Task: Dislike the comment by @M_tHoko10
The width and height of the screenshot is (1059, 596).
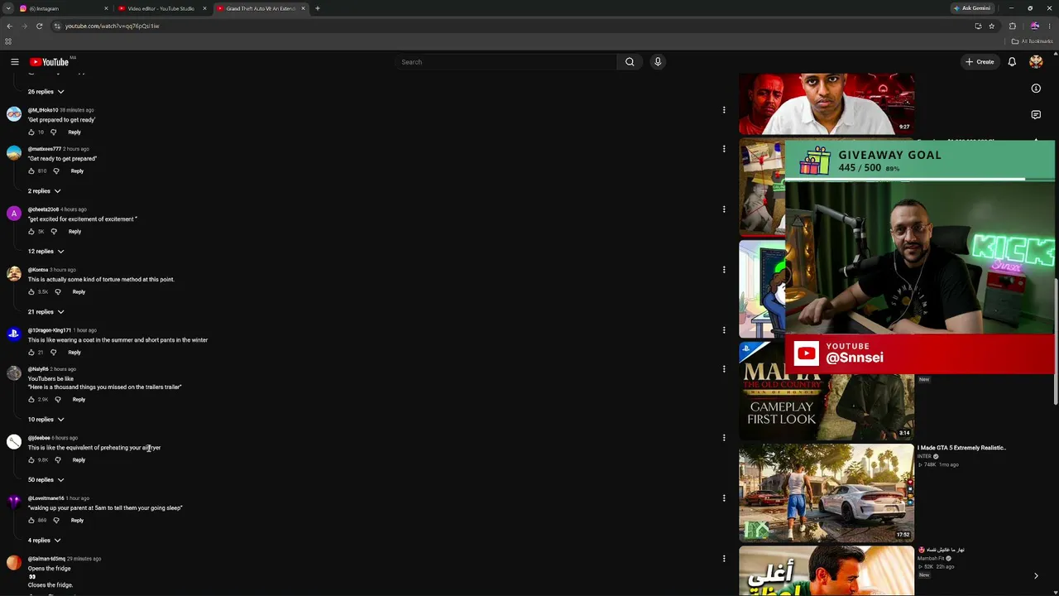Action: point(54,132)
